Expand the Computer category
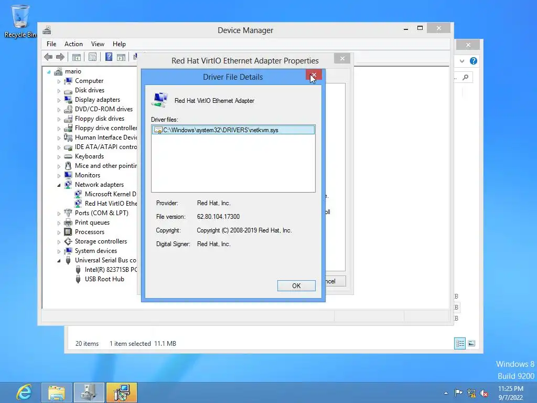The width and height of the screenshot is (537, 403). pyautogui.click(x=59, y=81)
